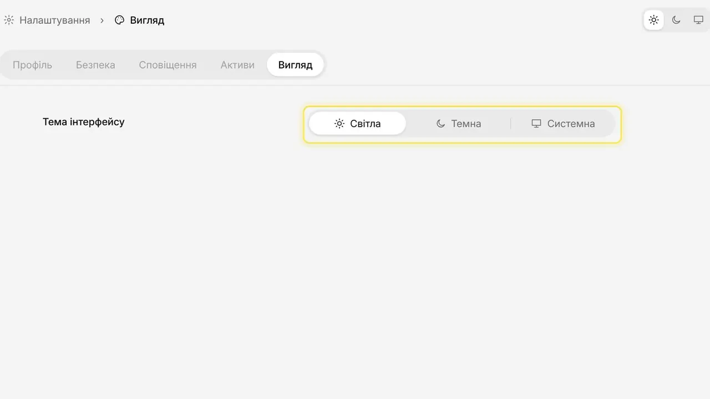
Task: Open Налаштування breadcrumb link
Action: tap(47, 21)
